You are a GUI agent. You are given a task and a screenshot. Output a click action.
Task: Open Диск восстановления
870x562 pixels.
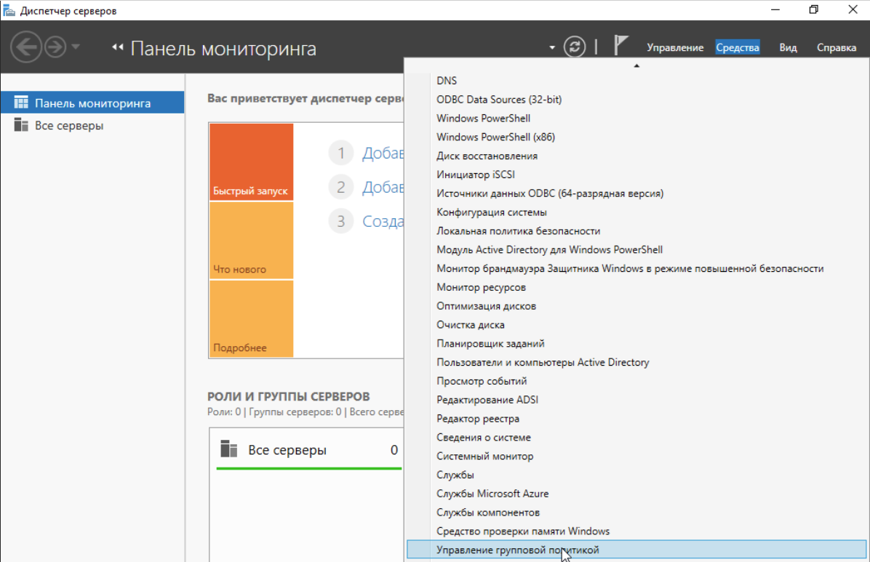[636, 156]
